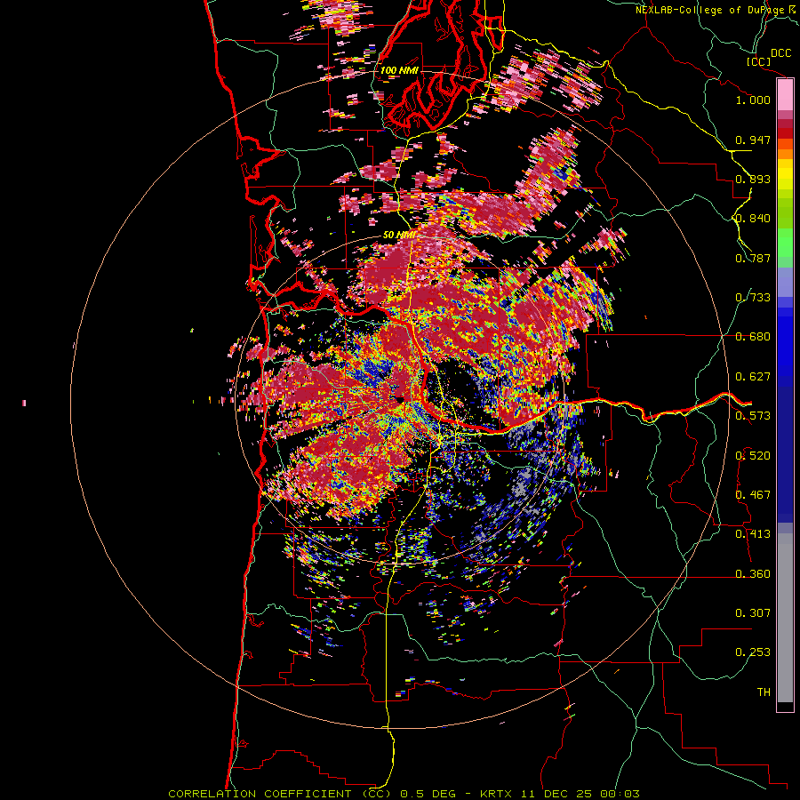
Task: Select the 0.467 value on color scale
Action: click(x=753, y=494)
